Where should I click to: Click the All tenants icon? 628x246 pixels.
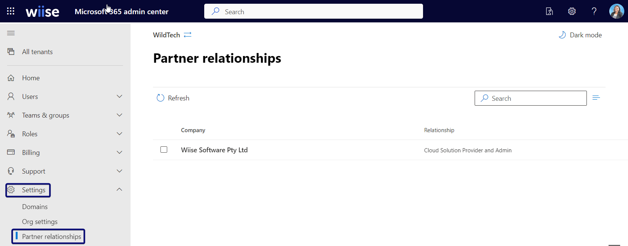(x=11, y=52)
